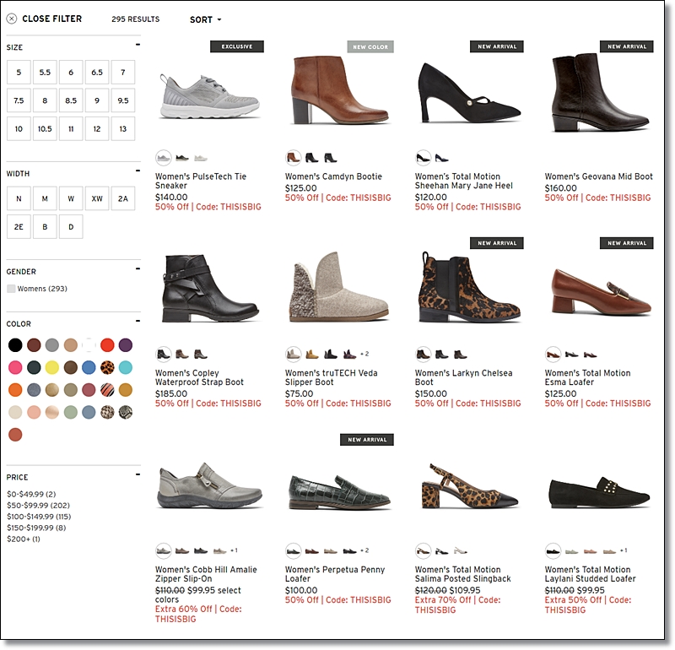675x650 pixels.
Task: Pick the red color swatch
Action: coord(107,345)
